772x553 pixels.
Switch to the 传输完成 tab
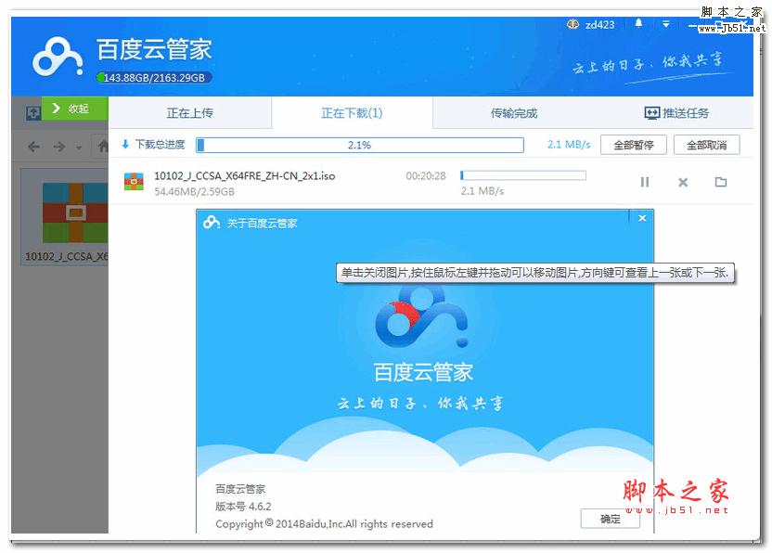pos(513,113)
